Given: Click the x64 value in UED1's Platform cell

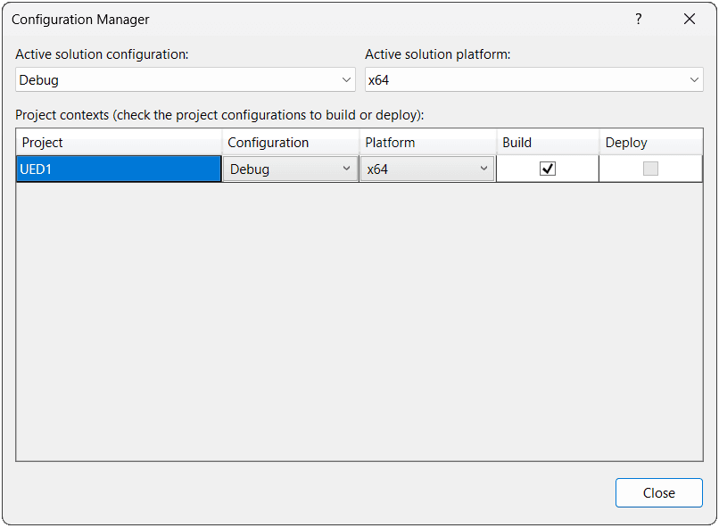Looking at the screenshot, I should coord(419,168).
